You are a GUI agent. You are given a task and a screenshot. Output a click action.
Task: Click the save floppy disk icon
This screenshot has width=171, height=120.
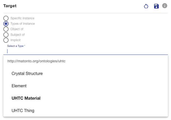click(156, 6)
